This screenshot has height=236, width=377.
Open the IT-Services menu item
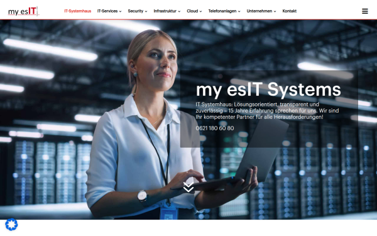(x=107, y=11)
